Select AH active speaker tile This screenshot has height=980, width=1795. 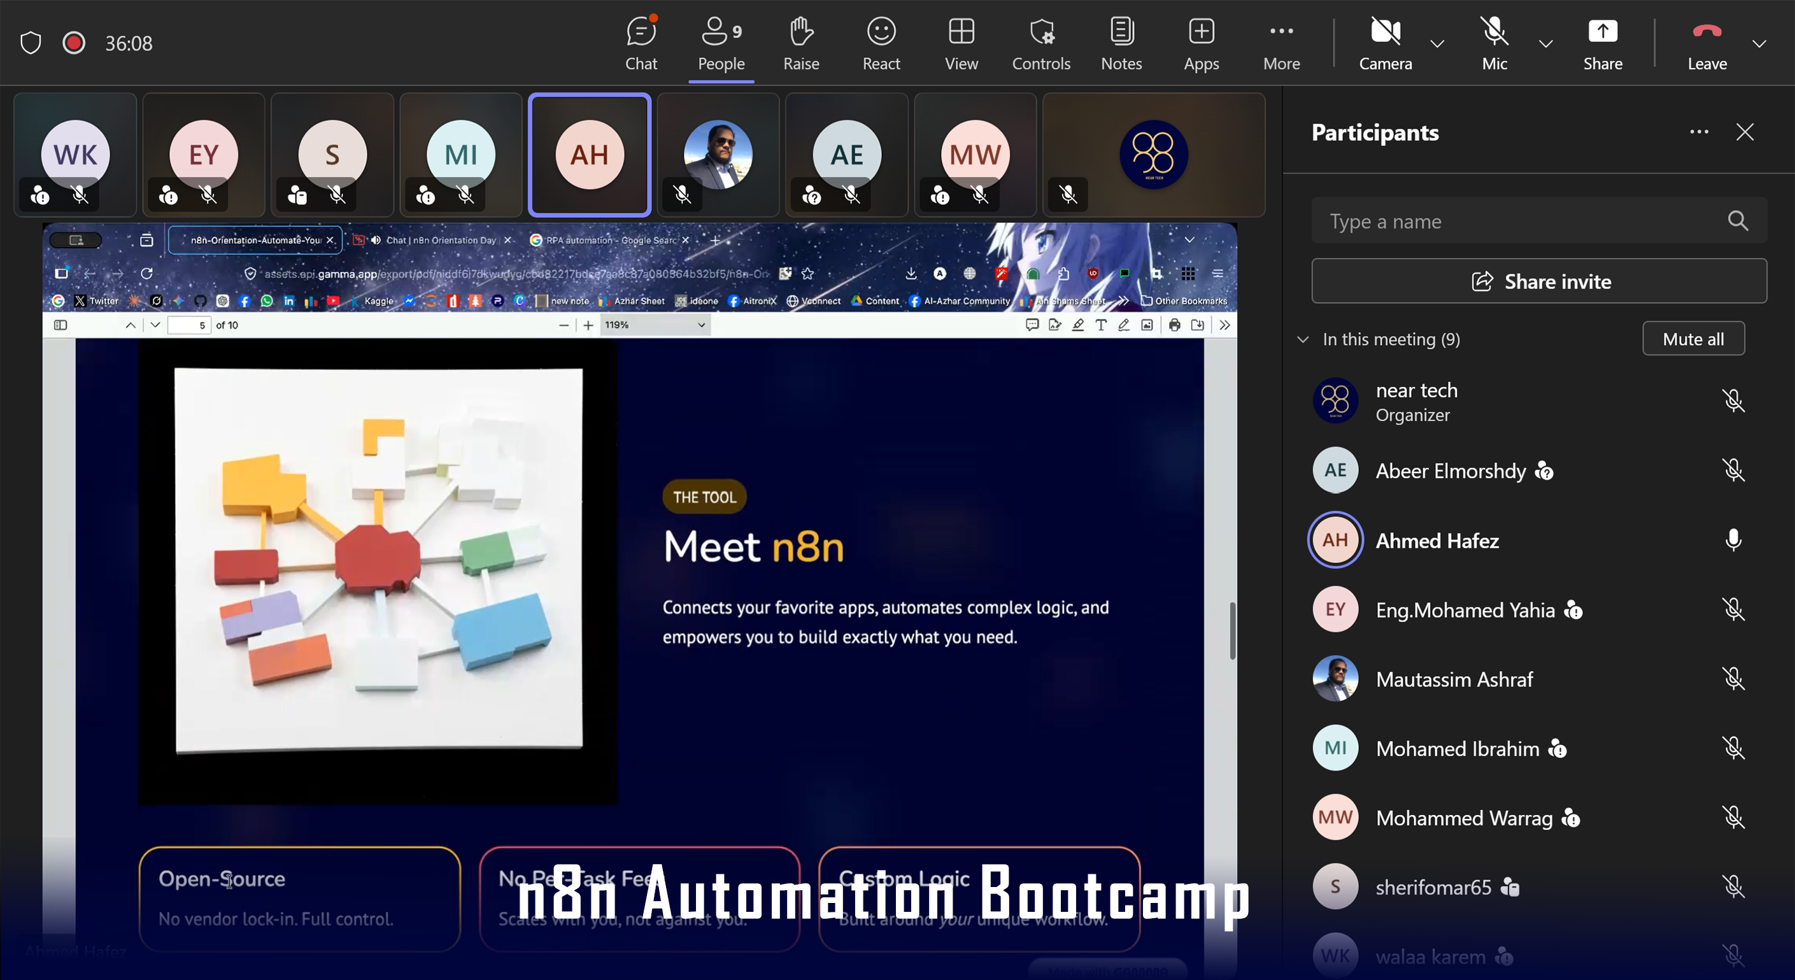590,155
